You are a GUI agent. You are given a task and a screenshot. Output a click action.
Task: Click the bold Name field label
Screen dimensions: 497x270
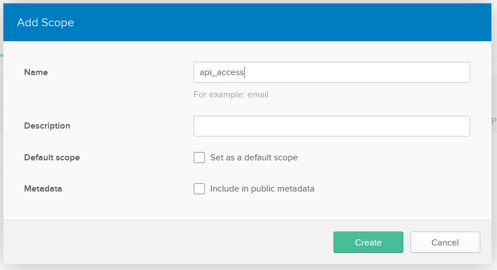(36, 72)
